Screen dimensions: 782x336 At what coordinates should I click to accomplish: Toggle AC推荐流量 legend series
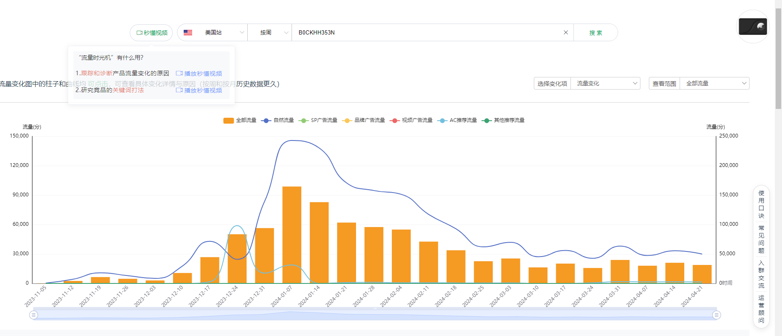(x=458, y=120)
